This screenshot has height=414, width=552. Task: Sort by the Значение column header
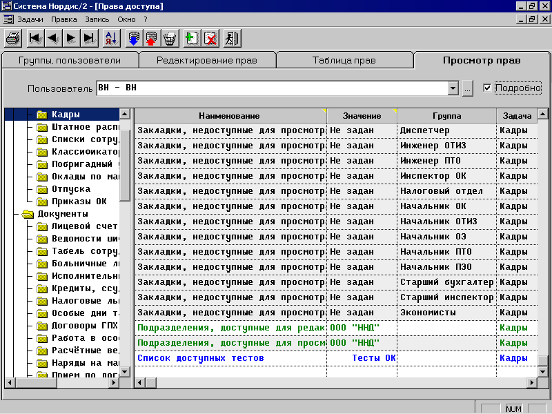click(362, 116)
